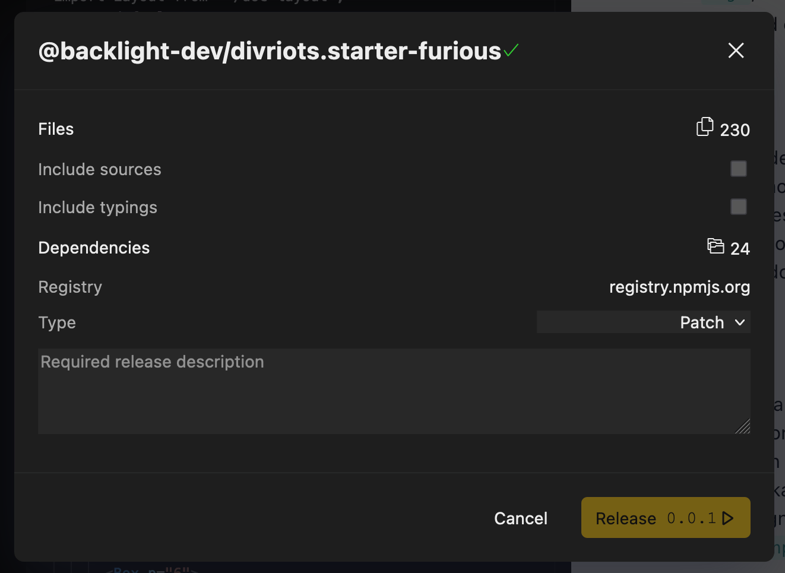Click the 24 dependencies count
Screen dimensions: 785x573
(740, 249)
